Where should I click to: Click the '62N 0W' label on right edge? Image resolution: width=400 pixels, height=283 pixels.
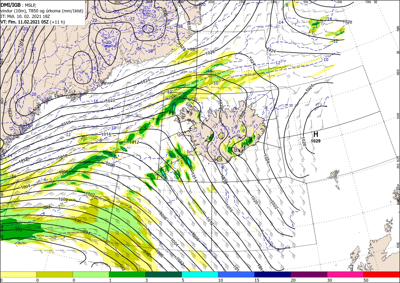[398, 162]
